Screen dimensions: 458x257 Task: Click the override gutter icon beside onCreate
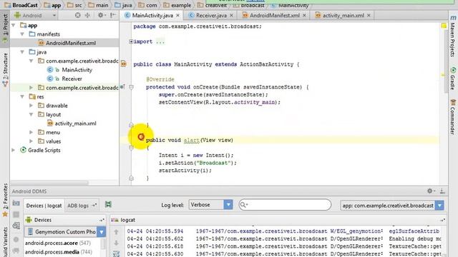tap(122, 86)
